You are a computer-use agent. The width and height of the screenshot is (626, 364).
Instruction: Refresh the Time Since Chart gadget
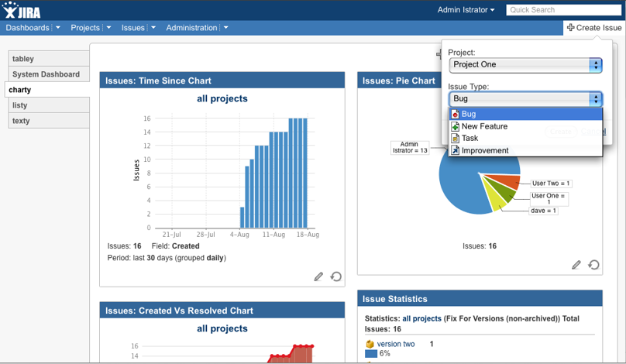click(335, 276)
